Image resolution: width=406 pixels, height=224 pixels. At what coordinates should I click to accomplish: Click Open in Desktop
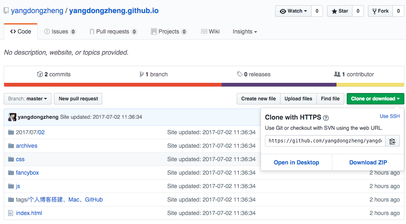[296, 162]
